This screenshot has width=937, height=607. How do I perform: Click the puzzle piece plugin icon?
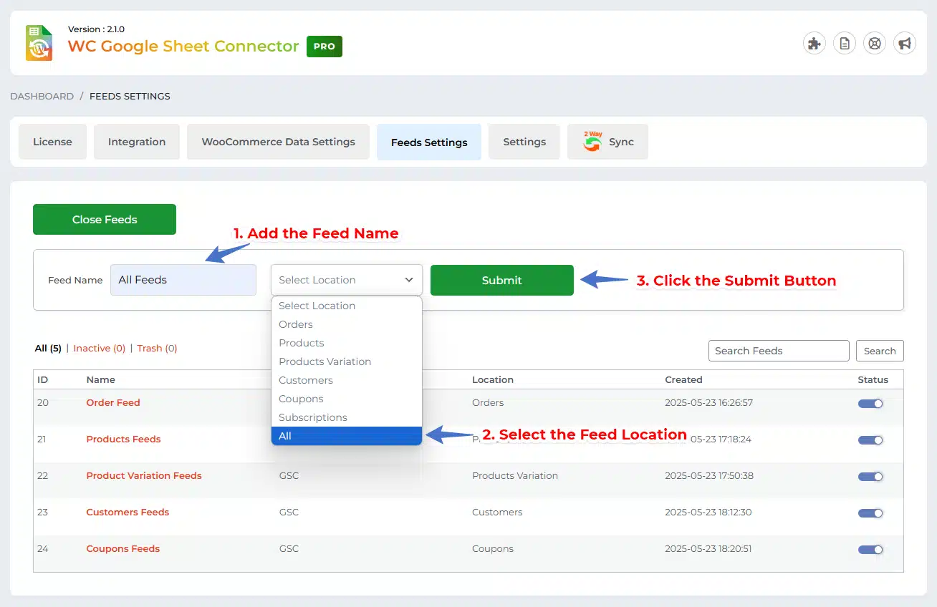click(x=814, y=44)
